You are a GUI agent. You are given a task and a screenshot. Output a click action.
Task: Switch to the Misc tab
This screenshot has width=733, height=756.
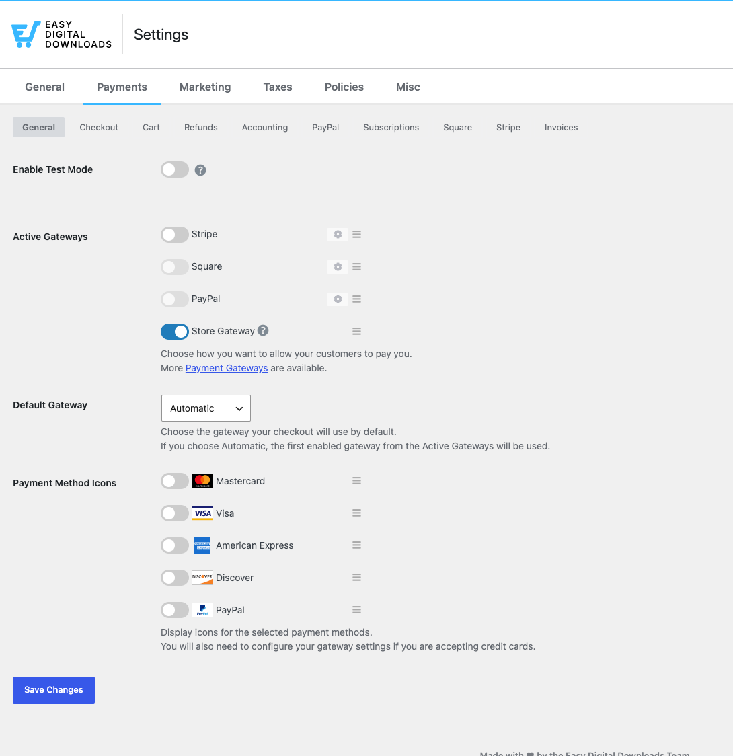408,87
